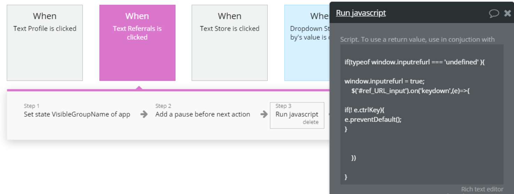The height and width of the screenshot is (194, 514).
Task: Select the 'Text Profile is clicked' event
Action: pyautogui.click(x=45, y=43)
